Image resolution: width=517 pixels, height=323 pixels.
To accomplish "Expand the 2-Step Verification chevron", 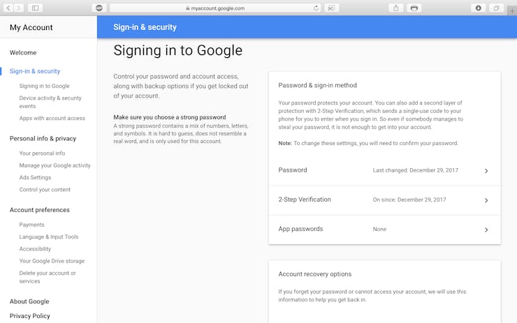I will [486, 200].
